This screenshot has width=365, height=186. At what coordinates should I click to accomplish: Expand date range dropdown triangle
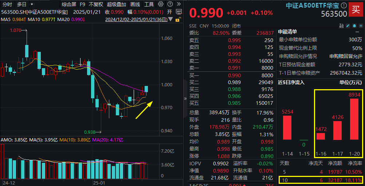[170, 20]
